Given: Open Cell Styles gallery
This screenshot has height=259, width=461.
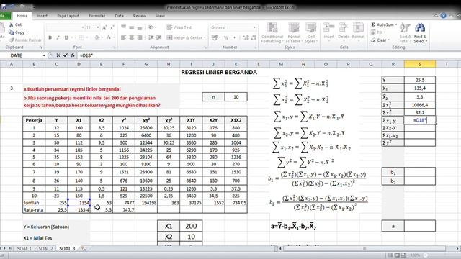Looking at the screenshot, I should (310, 33).
